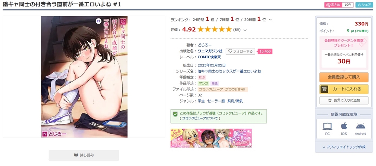The image size is (376, 166).
Task: Open the アフィリエイトリンク作成 expander
Action: click(344, 147)
